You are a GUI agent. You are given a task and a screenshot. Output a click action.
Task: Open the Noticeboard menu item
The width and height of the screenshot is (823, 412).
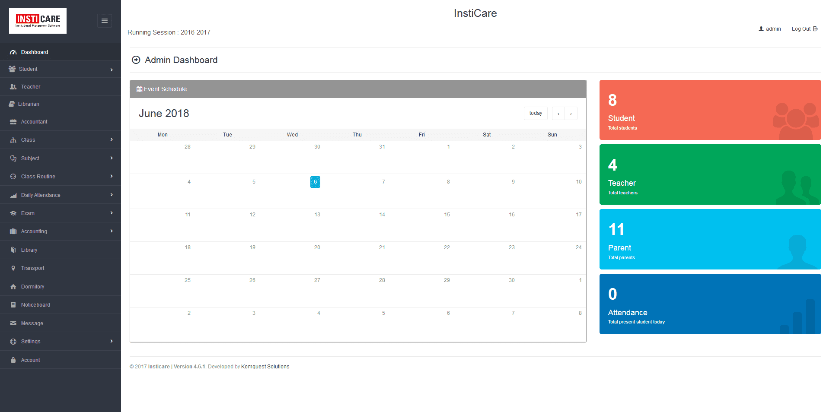click(x=35, y=305)
